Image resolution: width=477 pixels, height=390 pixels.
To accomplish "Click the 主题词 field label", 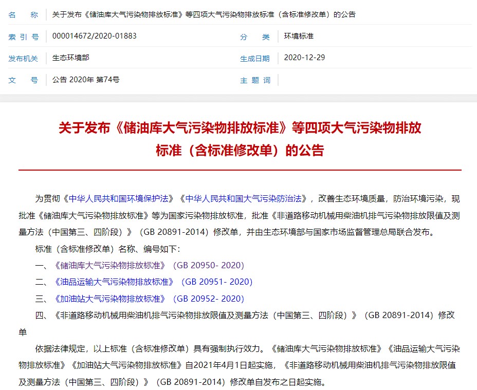I will point(255,80).
